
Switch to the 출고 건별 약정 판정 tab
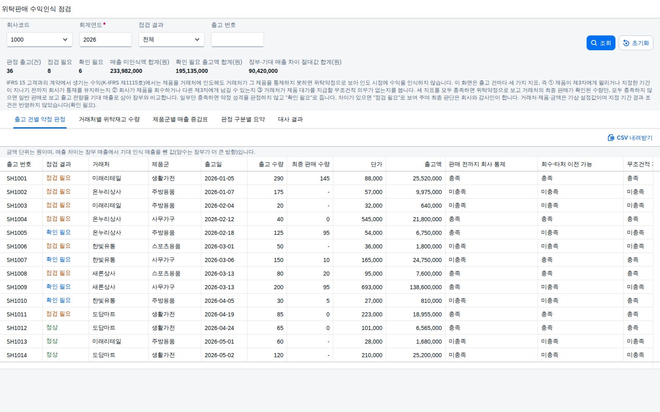[40, 119]
